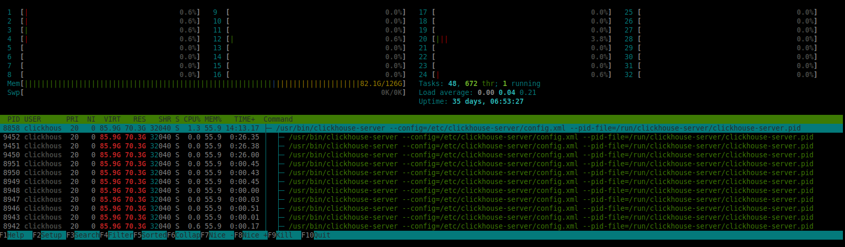Screen dimensions: 845x247
Task: Click F3 Search in the function bar
Action: pyautogui.click(x=83, y=235)
